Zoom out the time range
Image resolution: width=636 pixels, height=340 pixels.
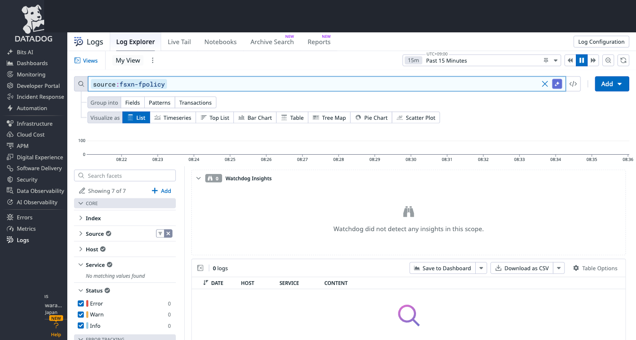[608, 61]
